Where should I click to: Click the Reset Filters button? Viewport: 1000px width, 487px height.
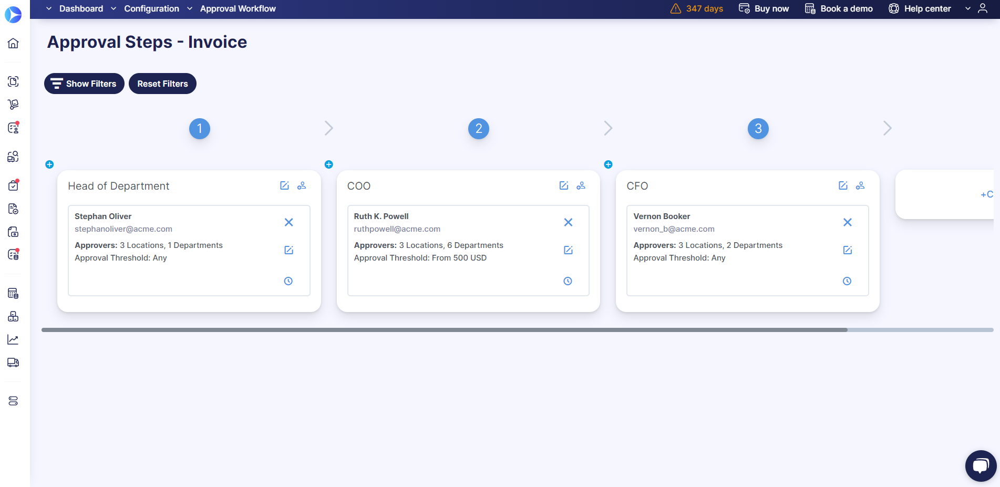click(x=162, y=84)
